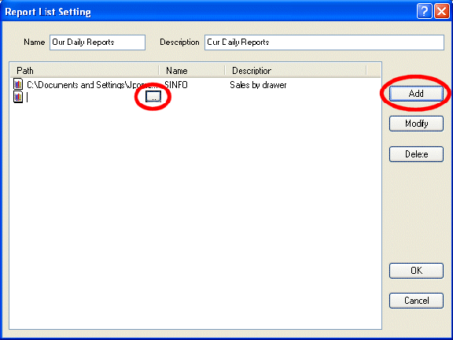The width and height of the screenshot is (453, 340).
Task: Close the Report List Setting dialog with X
Action: pos(442,12)
